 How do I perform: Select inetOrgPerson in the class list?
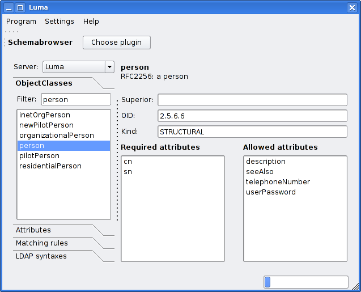pyautogui.click(x=64, y=115)
